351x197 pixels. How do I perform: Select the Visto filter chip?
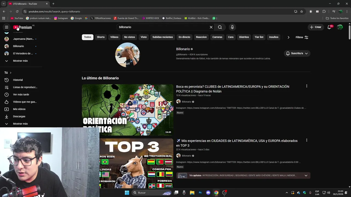[144, 37]
